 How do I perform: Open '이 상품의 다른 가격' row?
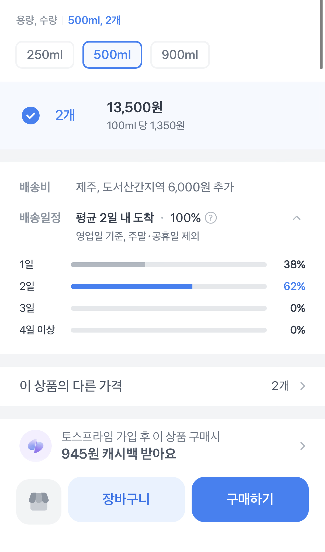(71, 386)
